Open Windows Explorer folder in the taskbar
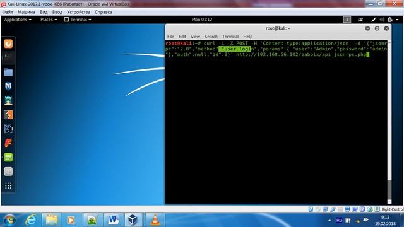404x227 pixels. tap(52, 220)
